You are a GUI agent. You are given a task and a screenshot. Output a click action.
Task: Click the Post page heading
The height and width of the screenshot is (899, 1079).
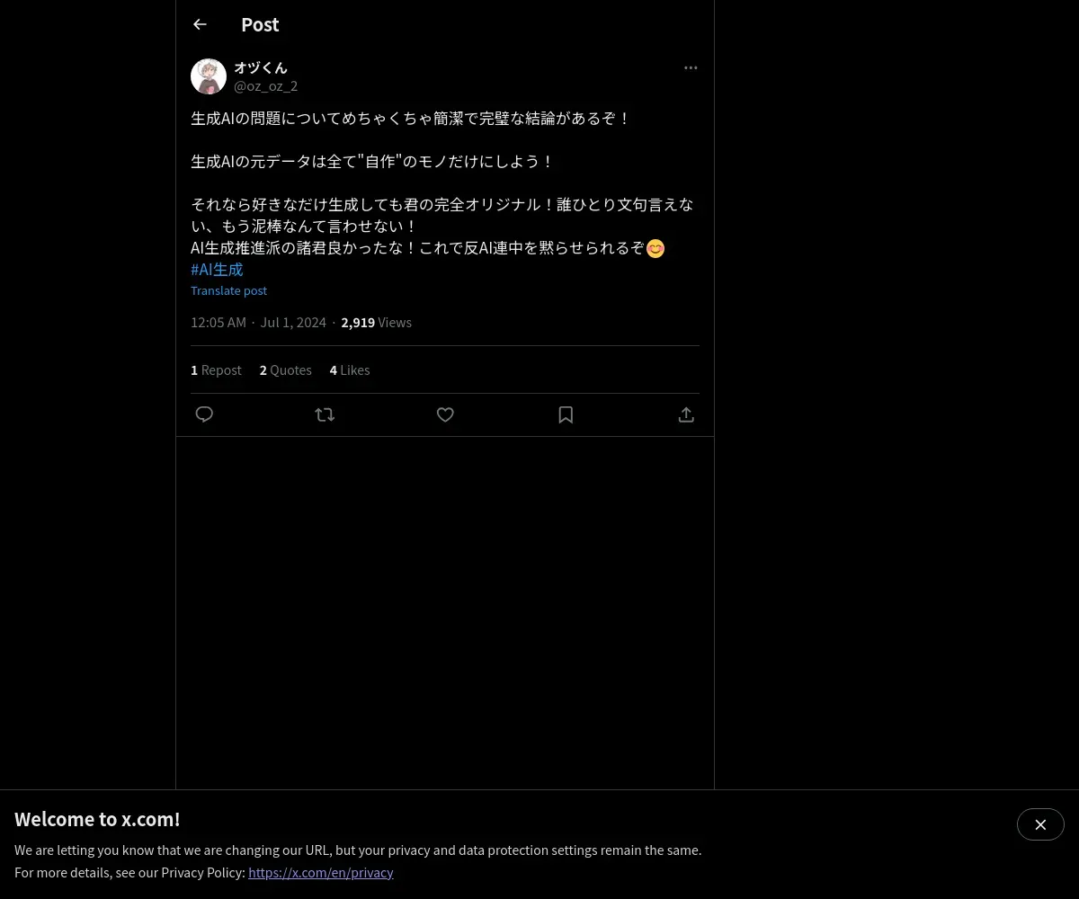tap(260, 24)
